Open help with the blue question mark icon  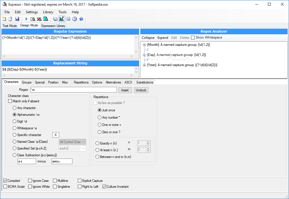81,19
